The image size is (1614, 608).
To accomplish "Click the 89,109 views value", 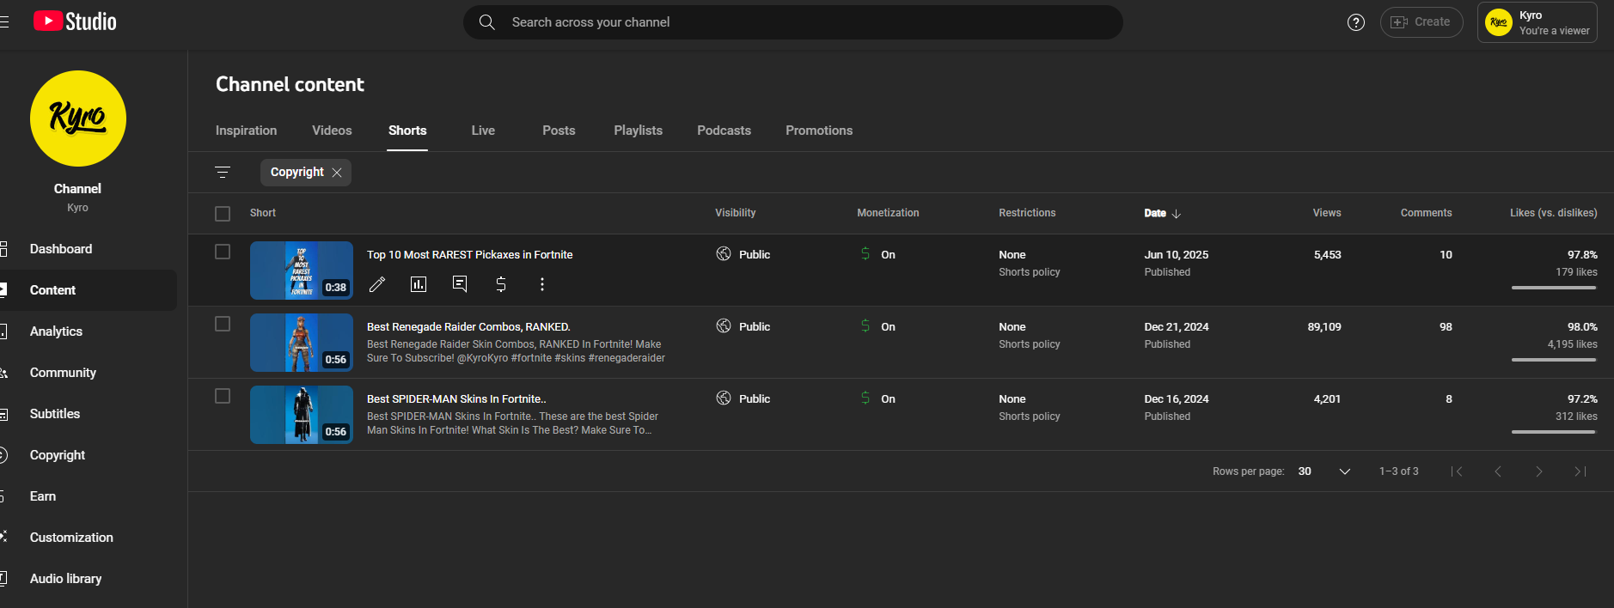I will (x=1324, y=327).
